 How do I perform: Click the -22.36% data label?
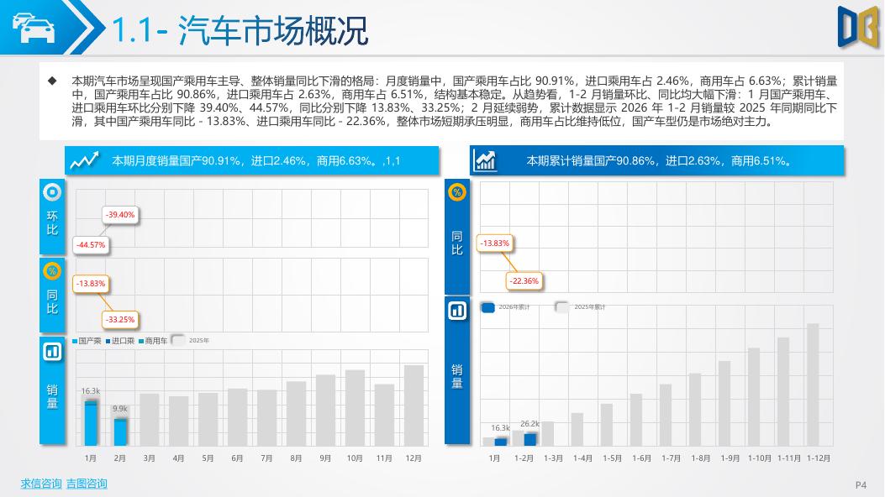(524, 280)
